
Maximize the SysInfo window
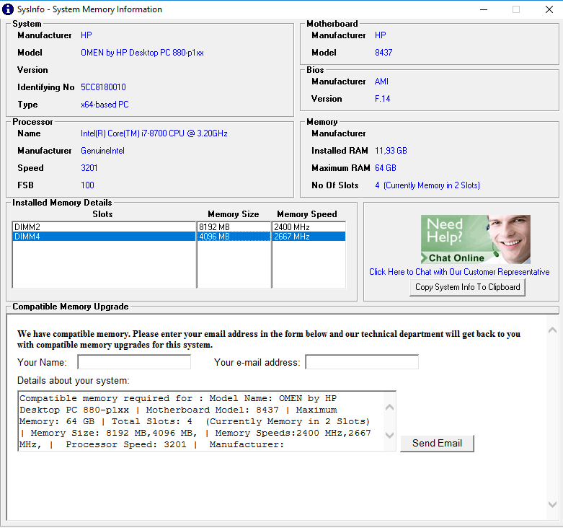pos(515,9)
